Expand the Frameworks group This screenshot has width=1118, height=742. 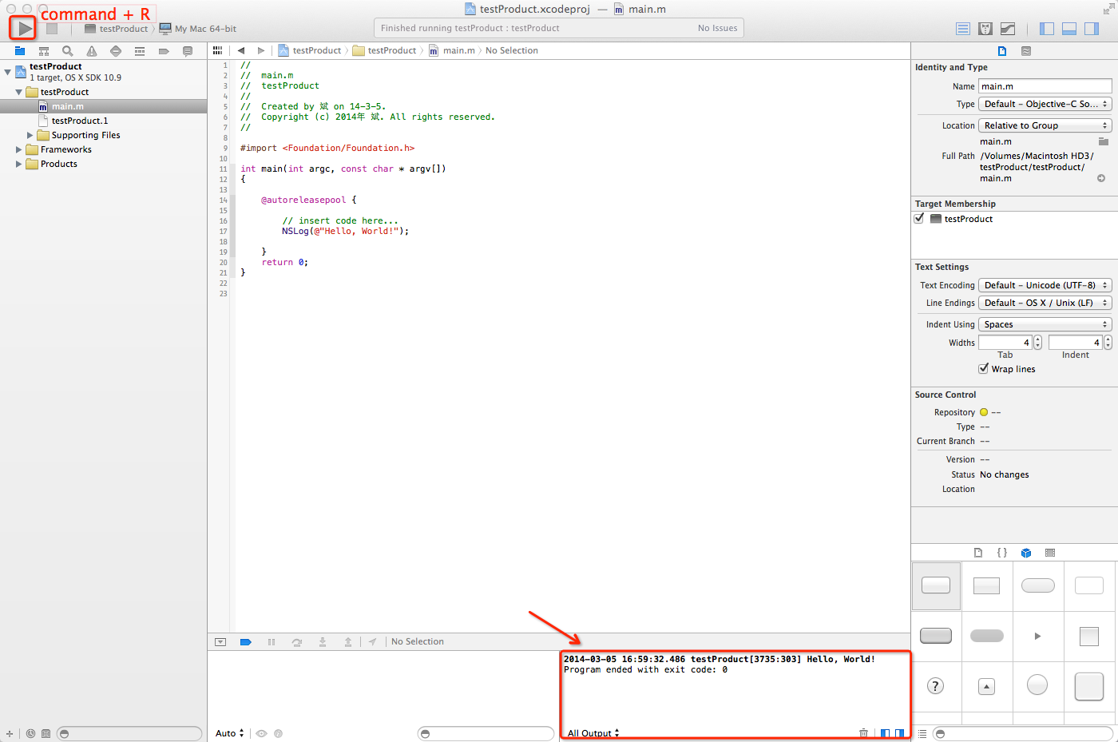[x=19, y=149]
